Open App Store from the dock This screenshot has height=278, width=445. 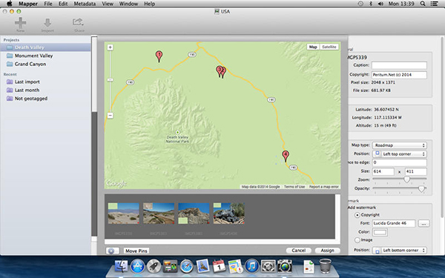click(138, 266)
